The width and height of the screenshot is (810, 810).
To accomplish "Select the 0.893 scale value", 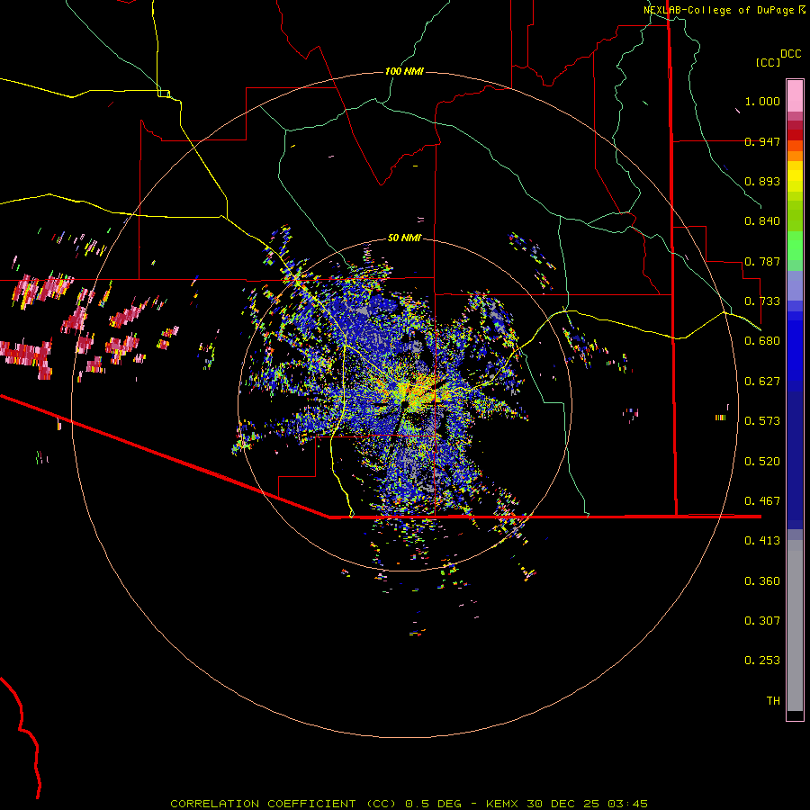I will click(x=762, y=181).
